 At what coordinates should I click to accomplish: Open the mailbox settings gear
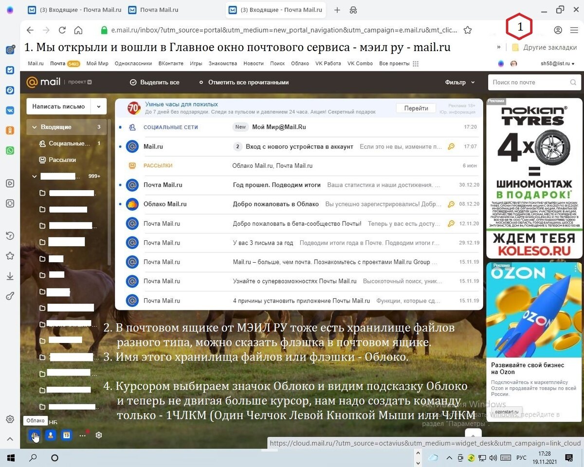pyautogui.click(x=98, y=435)
